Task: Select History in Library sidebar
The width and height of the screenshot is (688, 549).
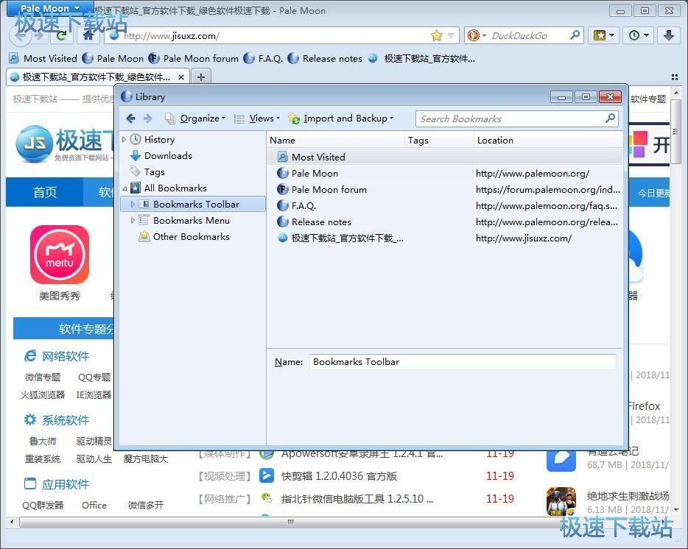Action: (x=159, y=139)
